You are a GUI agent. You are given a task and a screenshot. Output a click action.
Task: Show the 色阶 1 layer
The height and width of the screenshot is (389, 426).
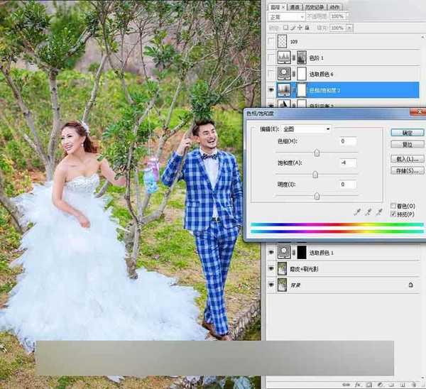pos(271,57)
